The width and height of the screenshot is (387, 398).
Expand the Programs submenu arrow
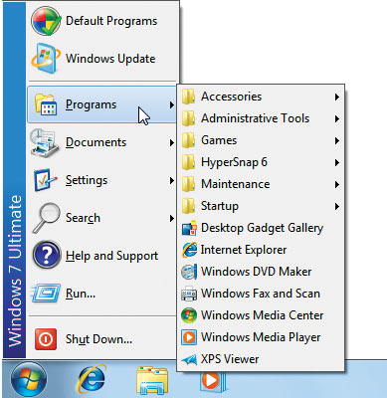pyautogui.click(x=171, y=105)
